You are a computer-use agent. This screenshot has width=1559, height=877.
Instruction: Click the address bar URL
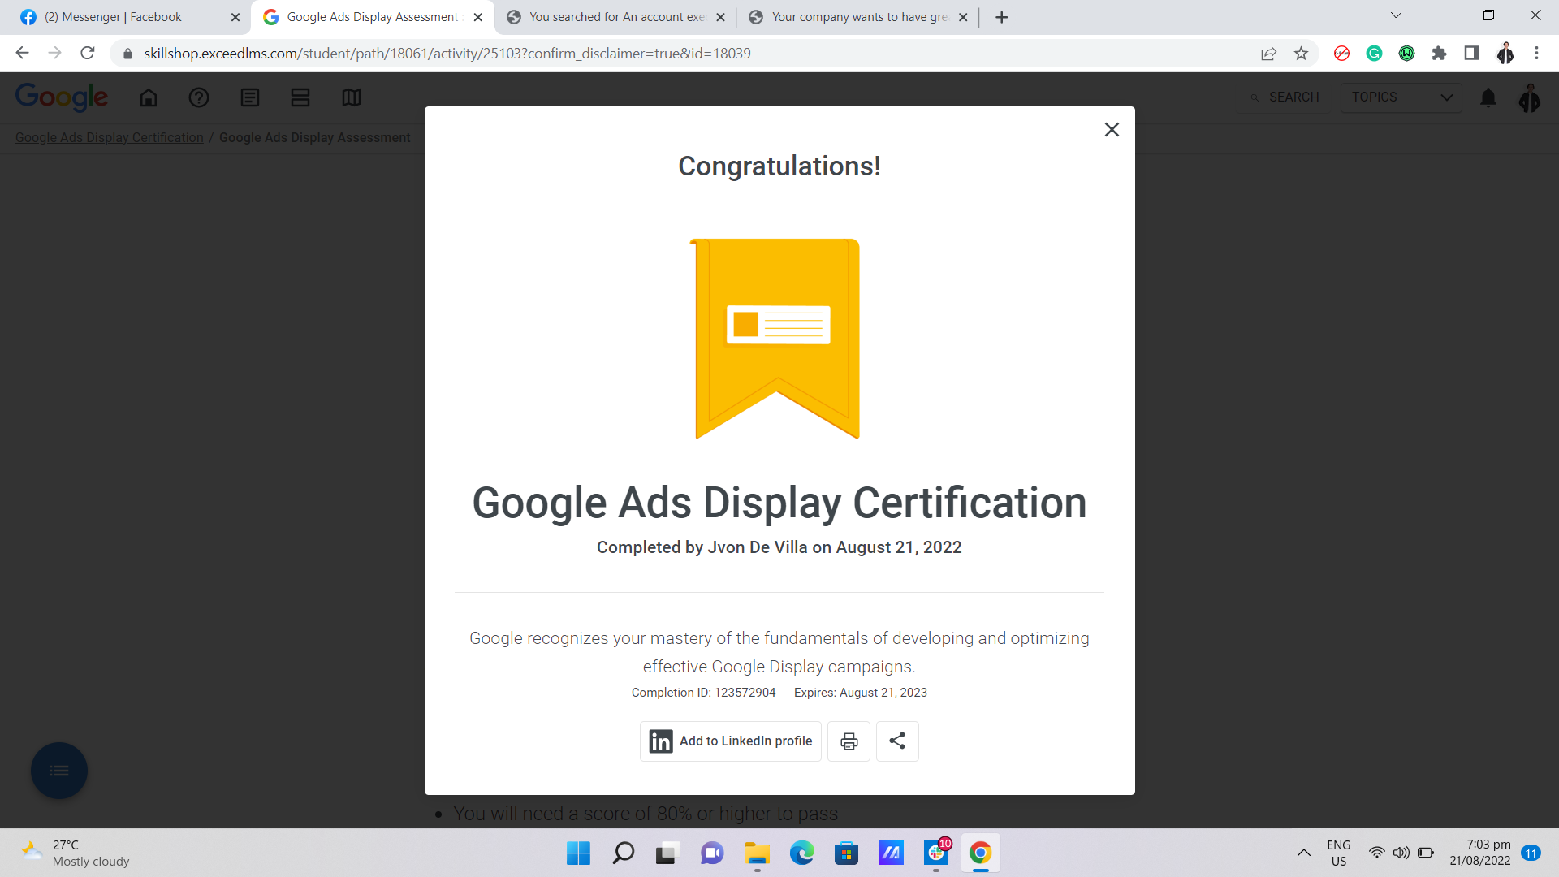click(x=447, y=54)
